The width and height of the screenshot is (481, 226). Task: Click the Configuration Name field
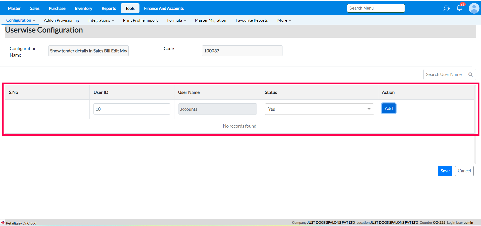tap(88, 51)
